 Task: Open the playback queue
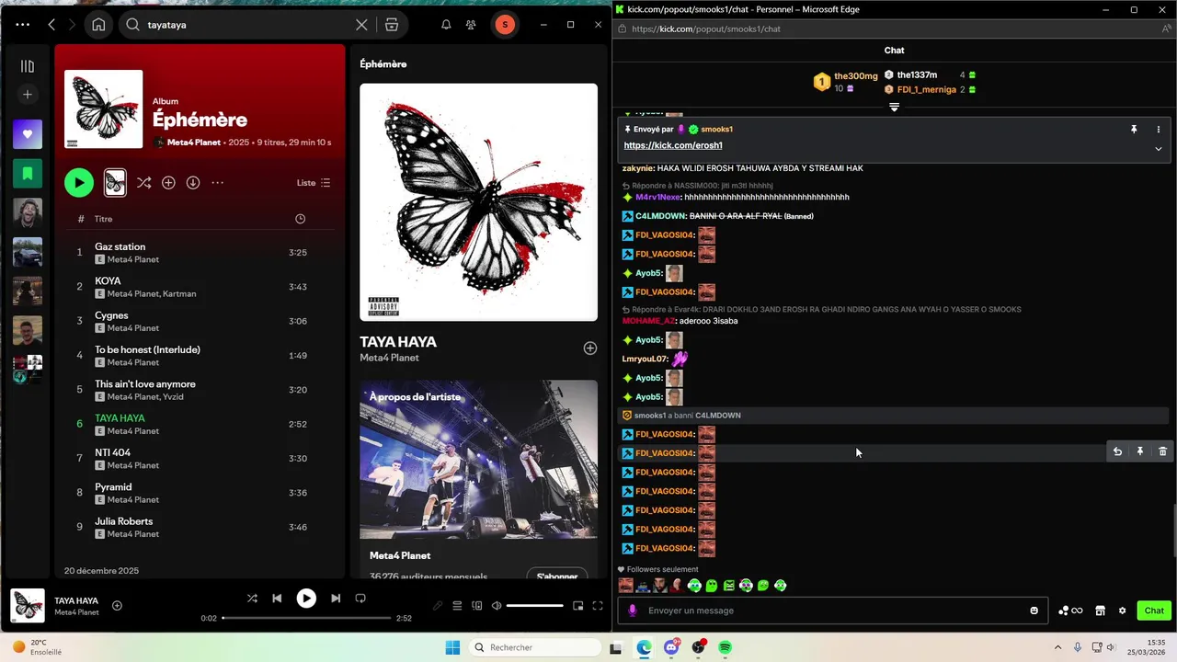tap(457, 606)
